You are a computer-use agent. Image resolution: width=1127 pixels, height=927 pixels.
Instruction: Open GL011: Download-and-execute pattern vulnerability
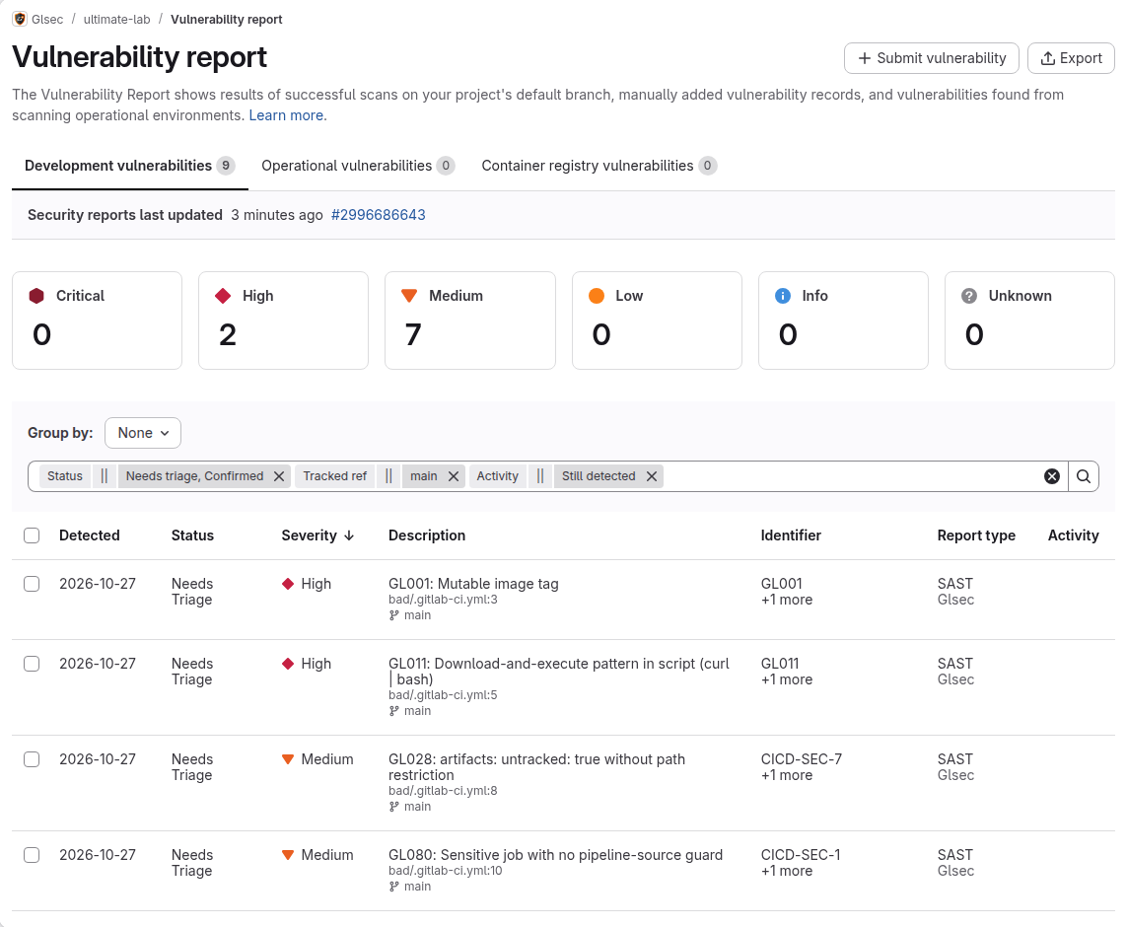[x=558, y=672]
